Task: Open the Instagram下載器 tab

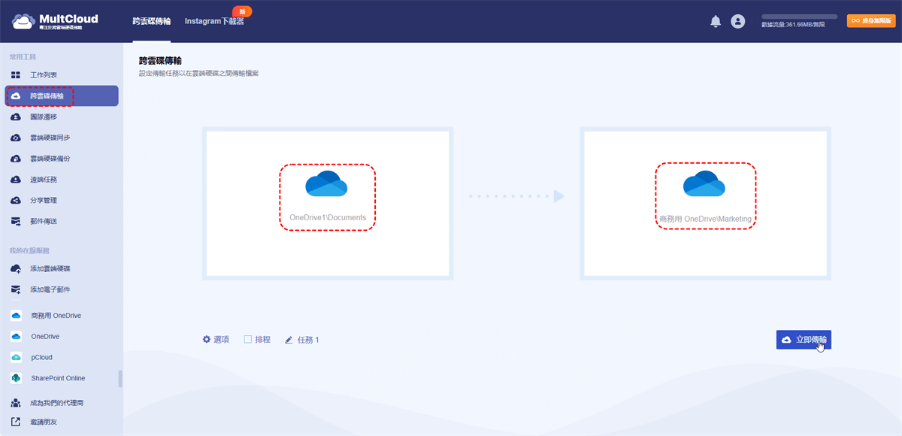Action: pyautogui.click(x=214, y=22)
